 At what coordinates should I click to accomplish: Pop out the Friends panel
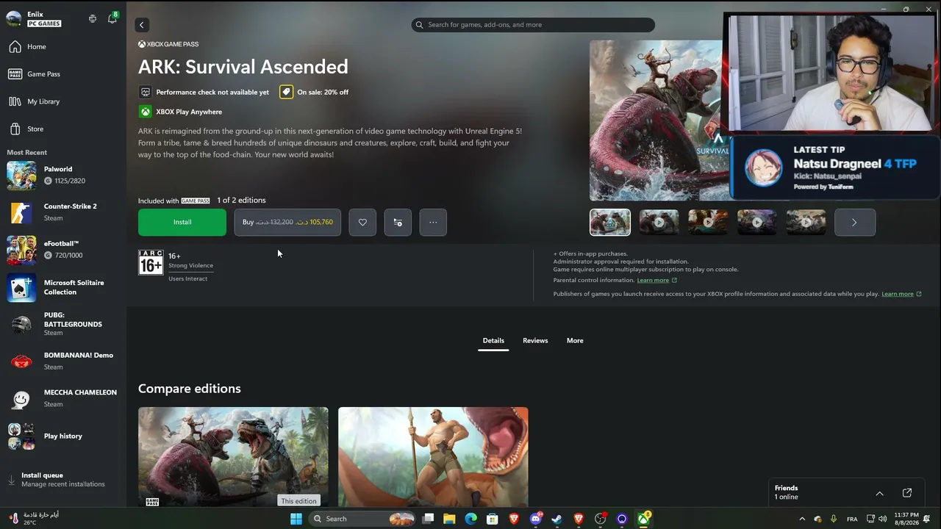[907, 493]
